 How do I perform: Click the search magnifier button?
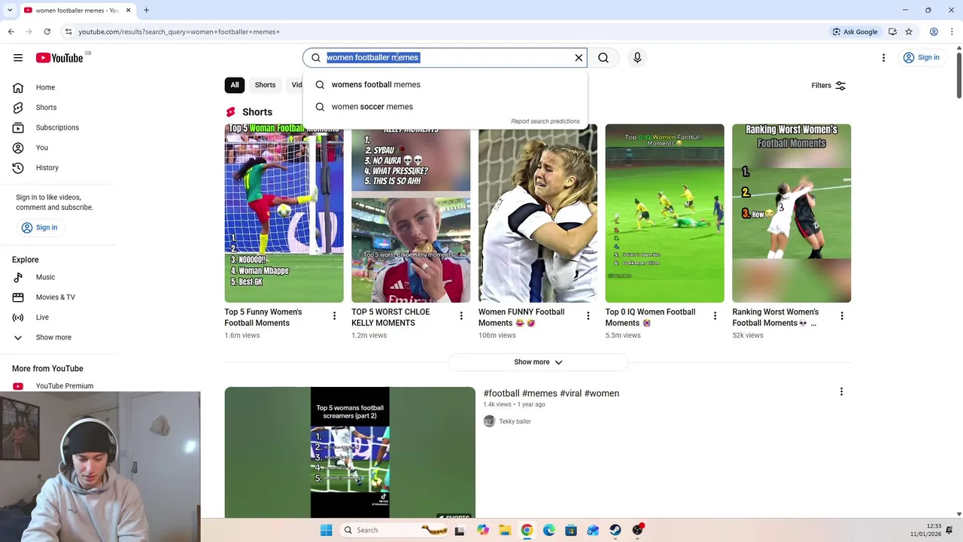[603, 57]
